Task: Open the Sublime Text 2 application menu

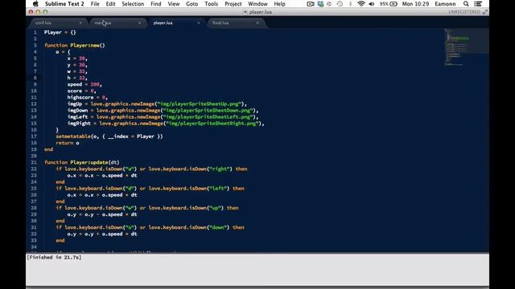Action: (64, 4)
